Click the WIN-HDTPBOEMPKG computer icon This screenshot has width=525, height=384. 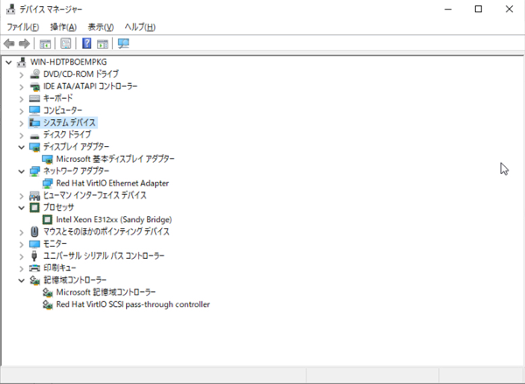[x=21, y=62]
